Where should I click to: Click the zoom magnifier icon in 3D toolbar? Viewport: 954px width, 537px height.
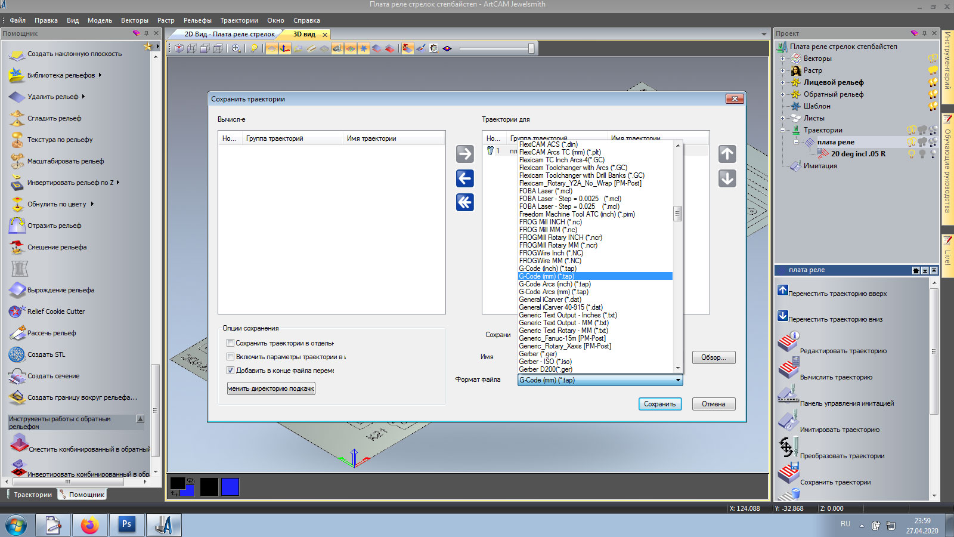pyautogui.click(x=236, y=48)
